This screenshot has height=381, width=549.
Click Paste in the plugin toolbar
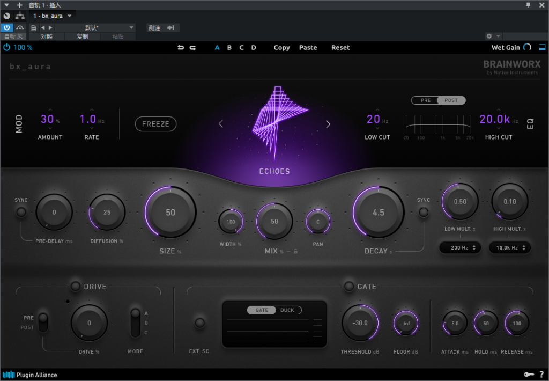coord(308,48)
